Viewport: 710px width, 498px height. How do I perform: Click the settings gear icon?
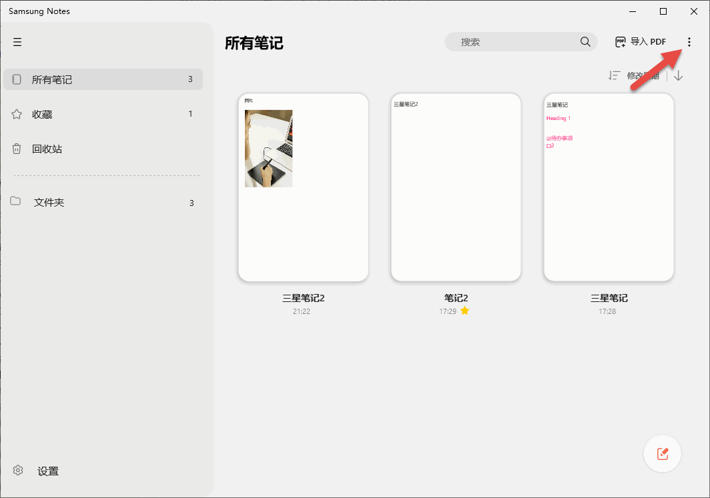click(x=18, y=471)
